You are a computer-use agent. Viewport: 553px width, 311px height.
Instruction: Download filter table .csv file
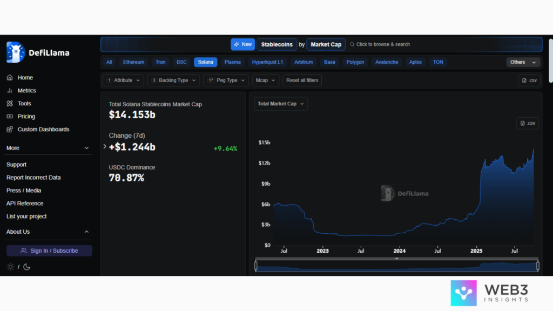[x=529, y=80]
